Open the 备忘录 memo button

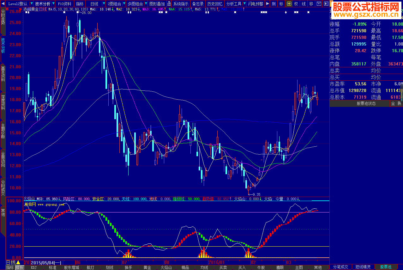point(198,4)
